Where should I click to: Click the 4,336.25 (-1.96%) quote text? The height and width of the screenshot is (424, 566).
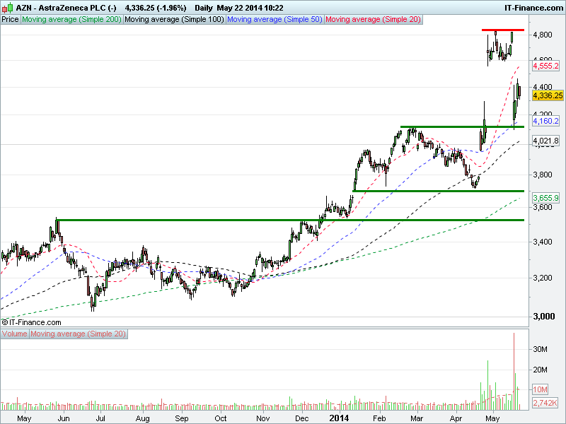tap(156, 8)
